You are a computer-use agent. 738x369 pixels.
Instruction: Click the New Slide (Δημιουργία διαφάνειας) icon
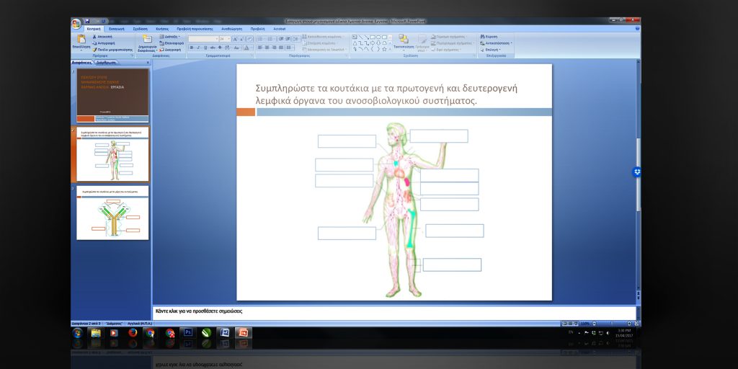147,39
